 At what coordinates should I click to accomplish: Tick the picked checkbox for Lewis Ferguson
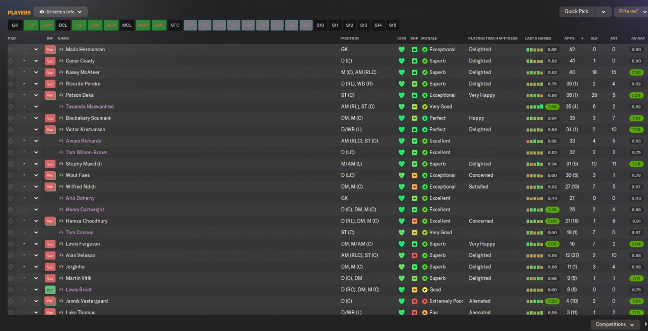click(11, 244)
